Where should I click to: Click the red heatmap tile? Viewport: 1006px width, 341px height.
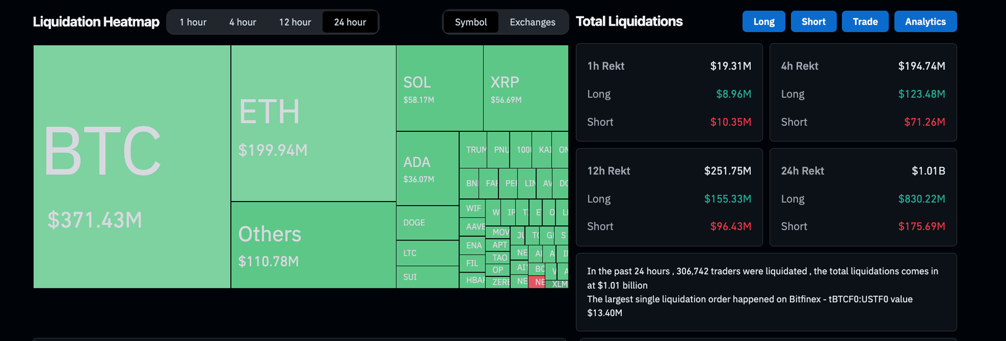coord(538,283)
